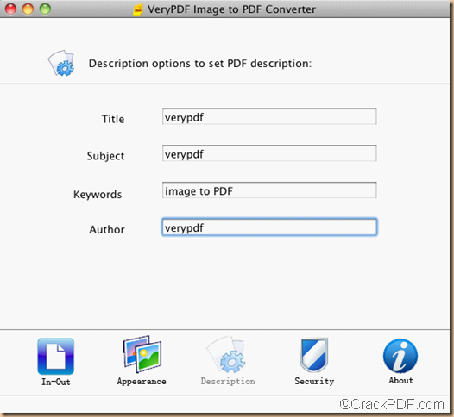Focus the Author input field
This screenshot has width=454, height=417.
pyautogui.click(x=269, y=227)
